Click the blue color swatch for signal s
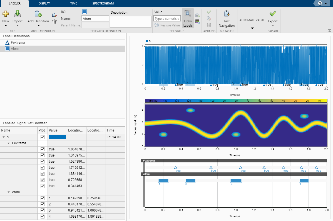Screen dimensions: 333x221 coord(57,137)
